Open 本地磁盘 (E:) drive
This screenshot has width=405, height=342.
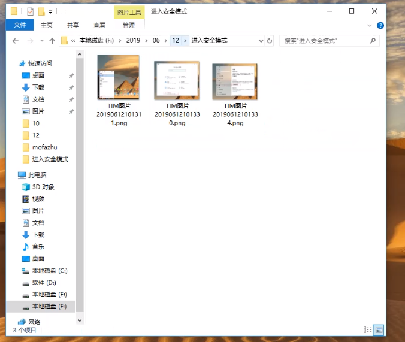click(x=50, y=295)
